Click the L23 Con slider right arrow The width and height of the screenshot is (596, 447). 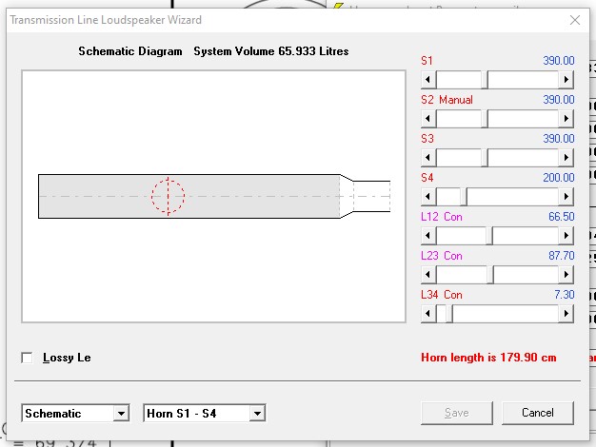pos(566,275)
